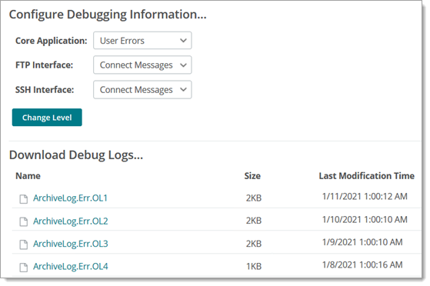
Task: Open the ArchiveLog.Err.OL3 link
Action: click(71, 244)
